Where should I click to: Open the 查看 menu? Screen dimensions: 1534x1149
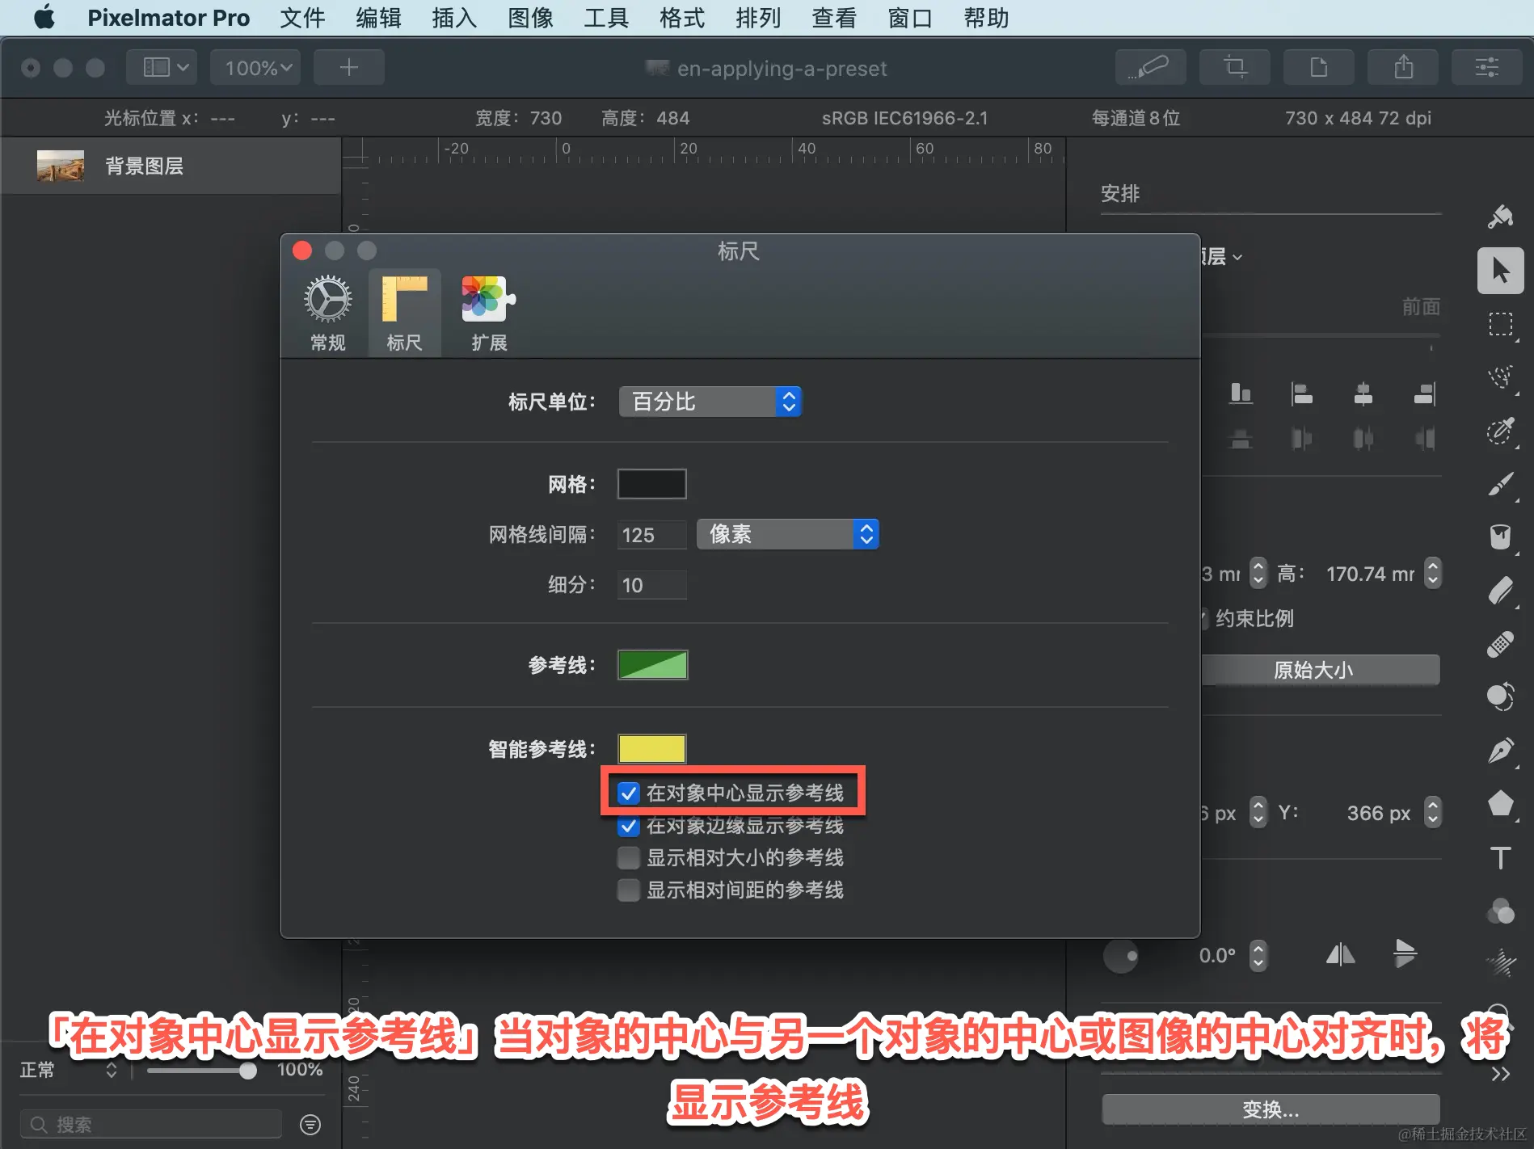pyautogui.click(x=834, y=17)
